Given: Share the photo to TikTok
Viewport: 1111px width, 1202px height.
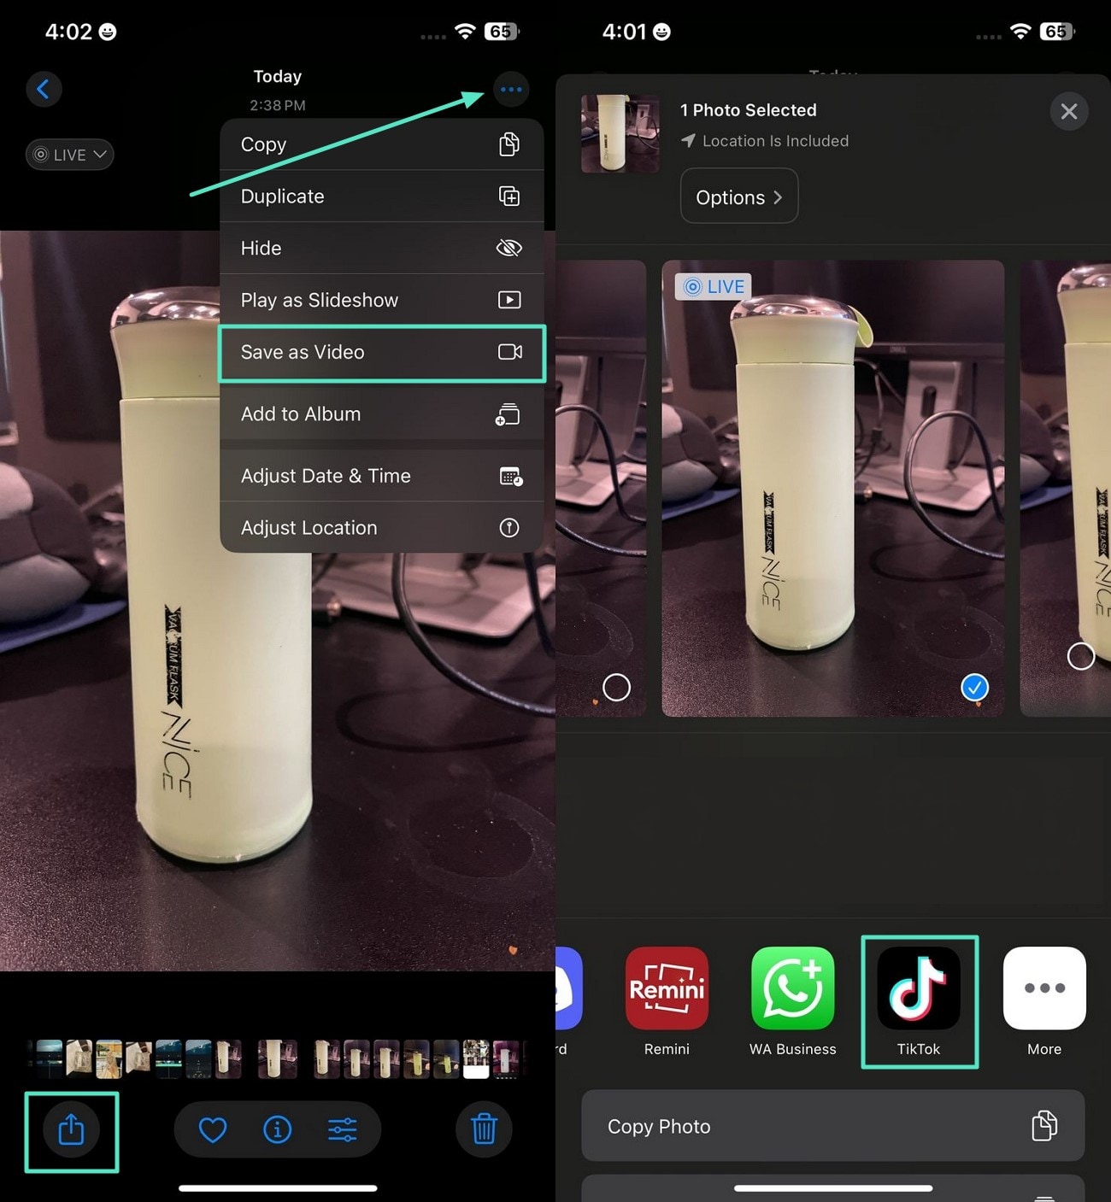Looking at the screenshot, I should tap(919, 1000).
